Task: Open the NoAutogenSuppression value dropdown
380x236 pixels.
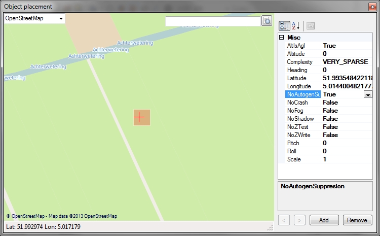Action: pos(368,94)
